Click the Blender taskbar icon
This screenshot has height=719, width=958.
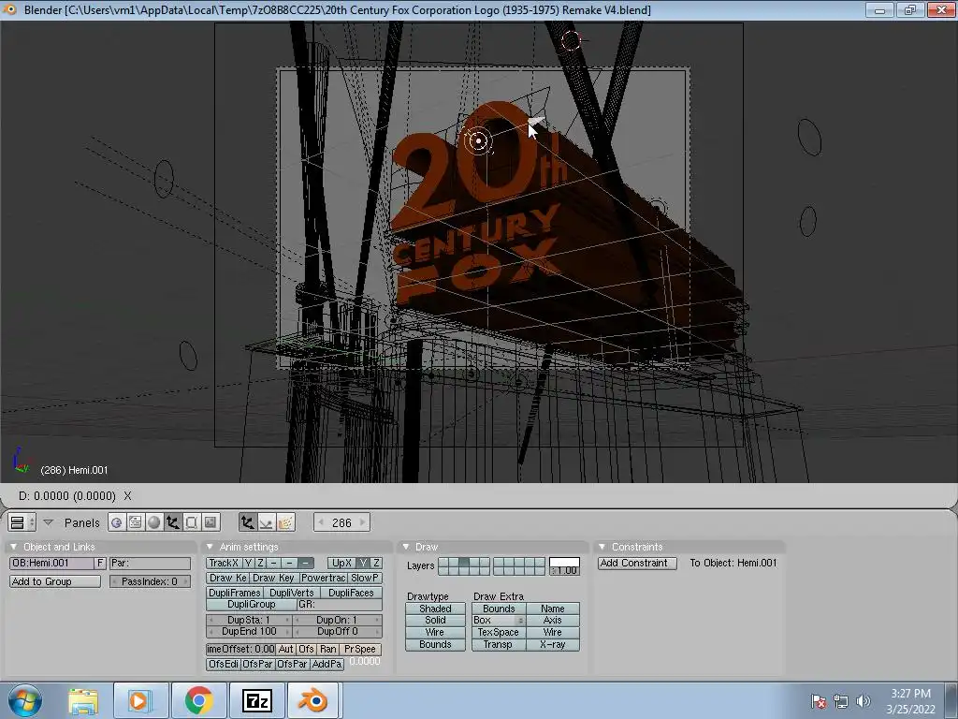pyautogui.click(x=312, y=701)
